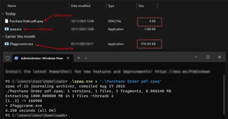
Task: Minimize the terminal window
Action: click(196, 57)
